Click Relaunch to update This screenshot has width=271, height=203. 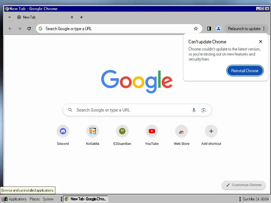[x=244, y=29]
